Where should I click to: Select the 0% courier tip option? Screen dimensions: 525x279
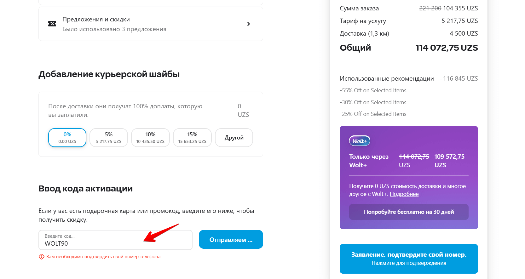pyautogui.click(x=67, y=138)
